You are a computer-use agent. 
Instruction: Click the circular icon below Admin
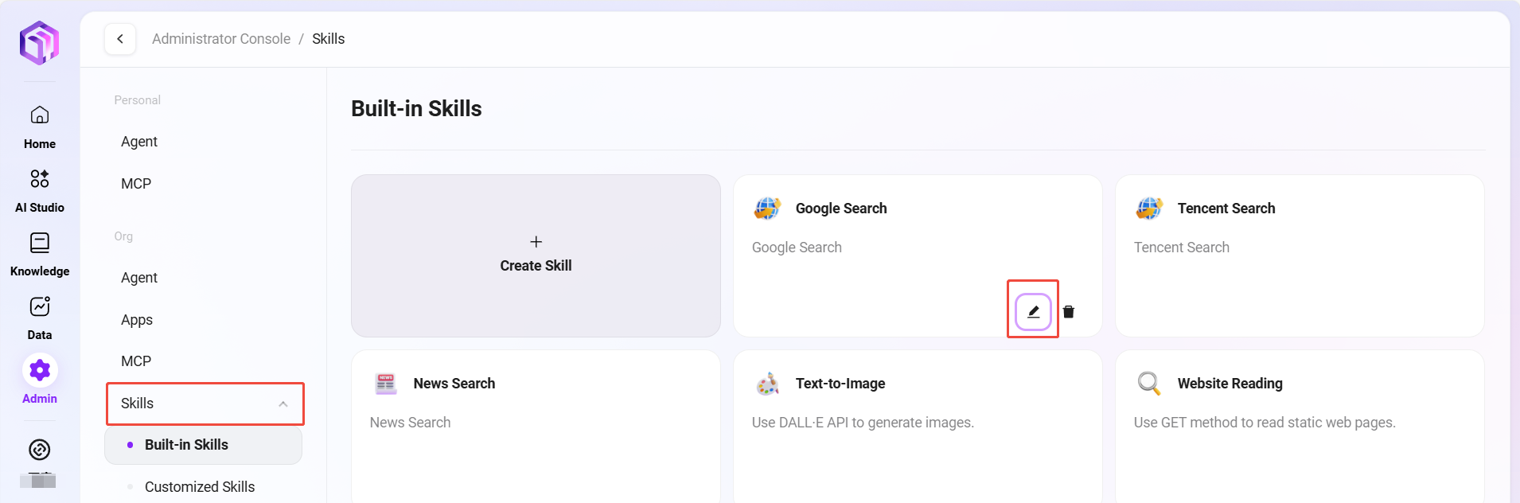click(x=40, y=450)
